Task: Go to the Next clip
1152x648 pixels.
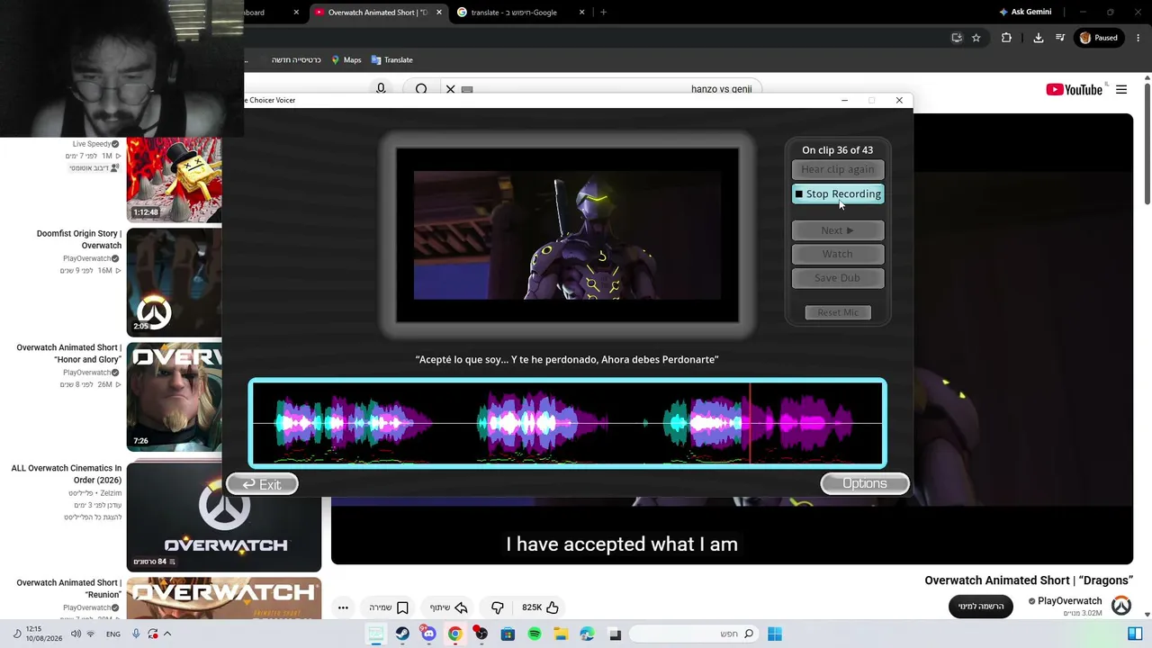Action: [x=838, y=230]
